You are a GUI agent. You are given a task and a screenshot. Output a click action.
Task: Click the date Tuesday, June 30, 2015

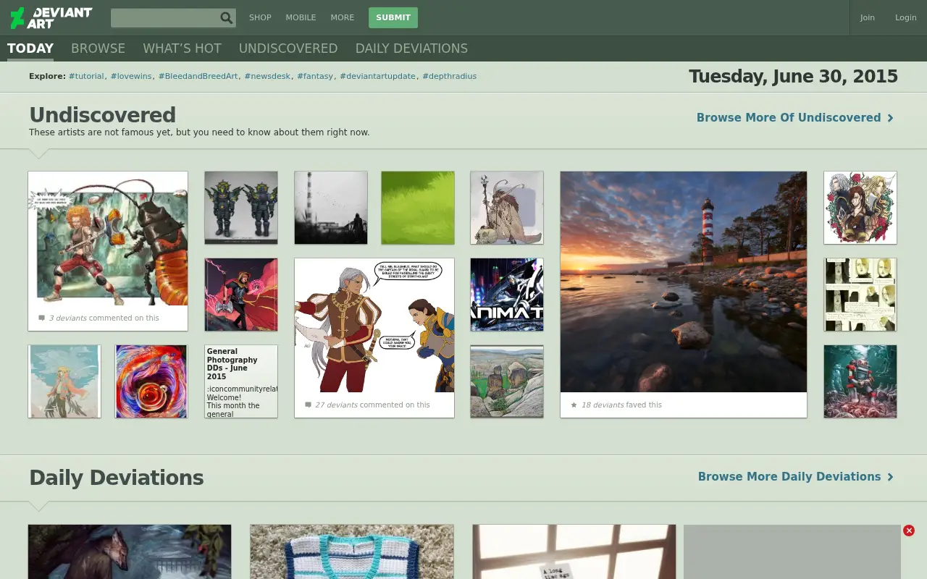coord(793,76)
